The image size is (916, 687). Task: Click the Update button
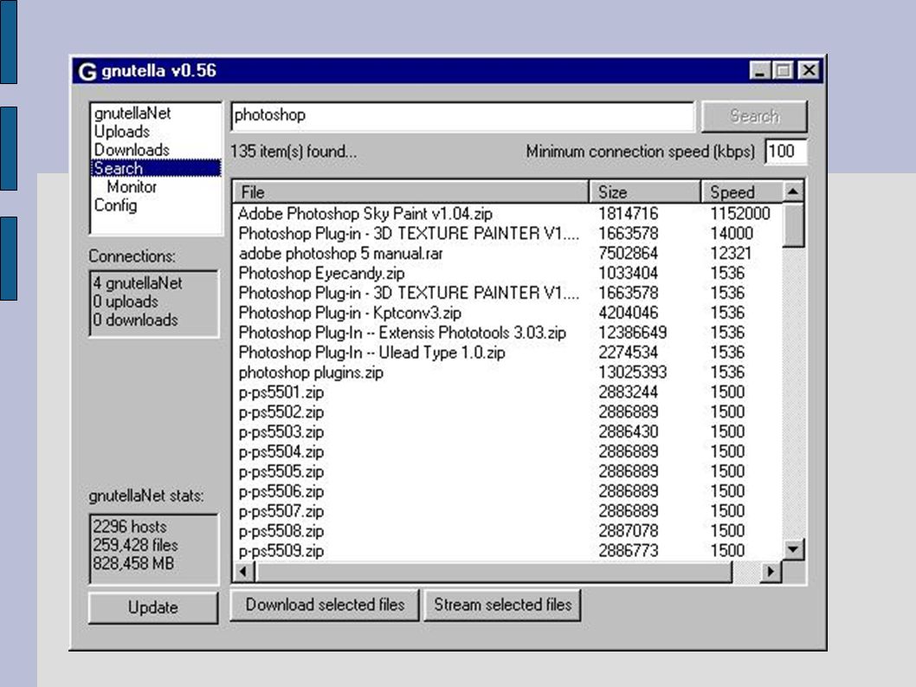pos(153,607)
